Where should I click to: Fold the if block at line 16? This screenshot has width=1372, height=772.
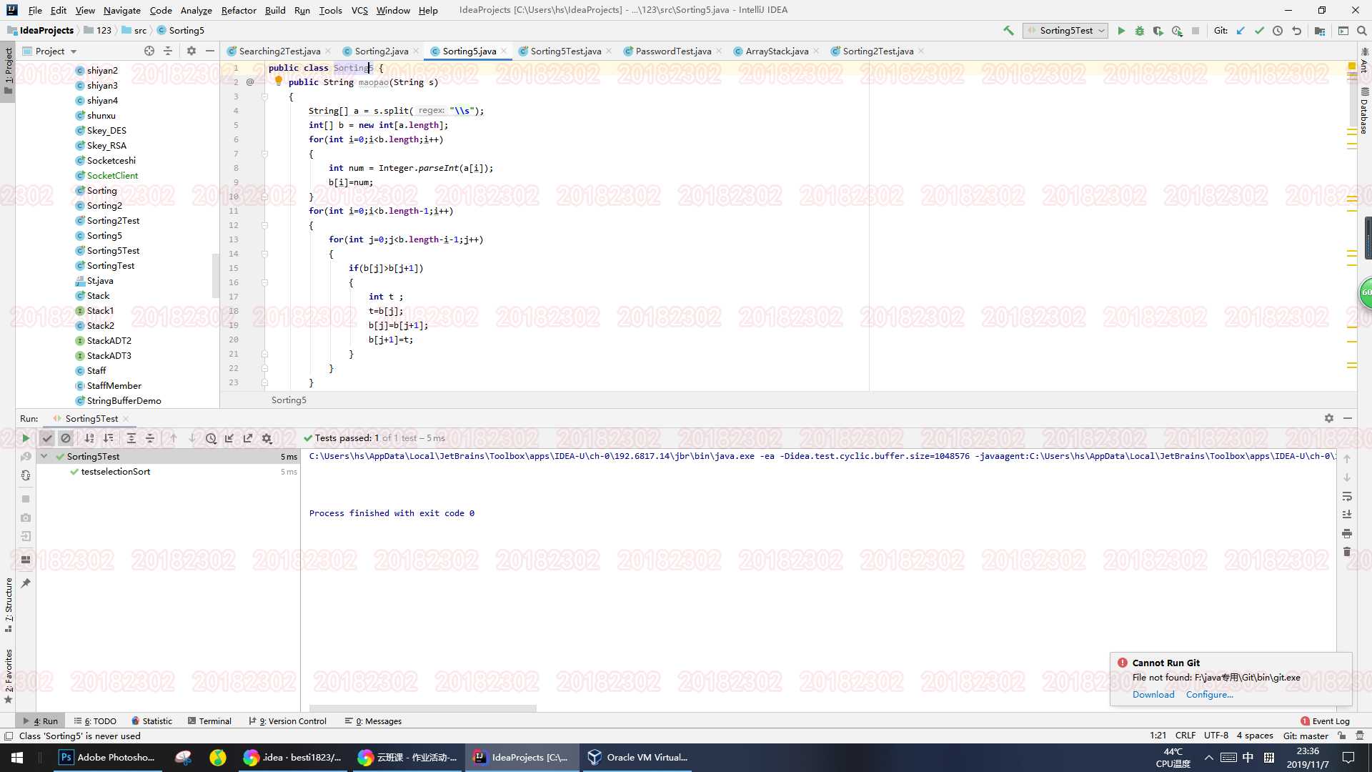pos(264,282)
